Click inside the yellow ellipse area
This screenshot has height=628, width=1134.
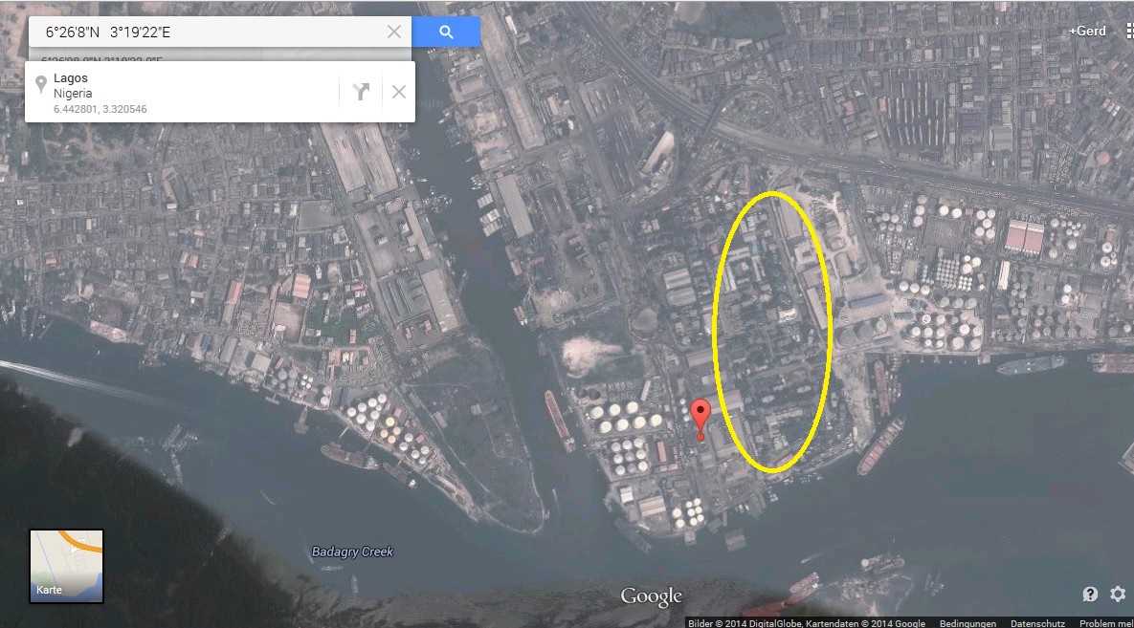tap(773, 332)
